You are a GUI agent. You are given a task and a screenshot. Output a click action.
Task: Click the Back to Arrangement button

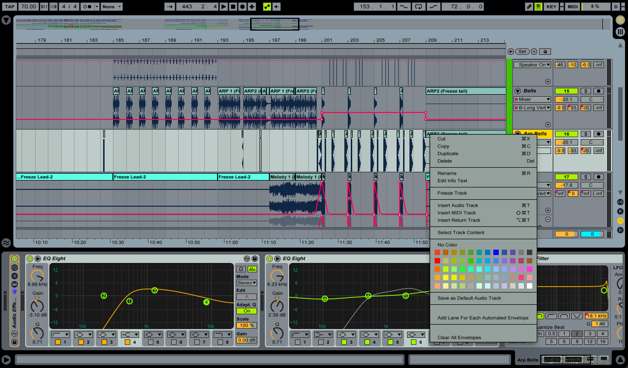[277, 6]
